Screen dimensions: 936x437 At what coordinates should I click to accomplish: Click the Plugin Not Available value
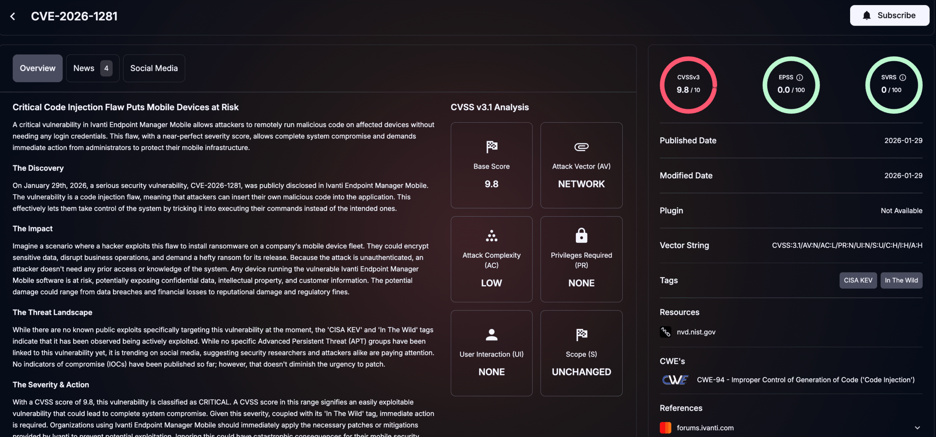point(901,211)
